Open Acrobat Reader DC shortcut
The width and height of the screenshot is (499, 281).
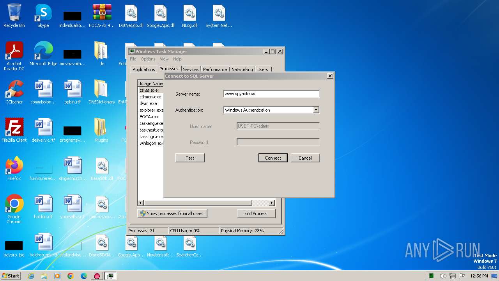14,56
